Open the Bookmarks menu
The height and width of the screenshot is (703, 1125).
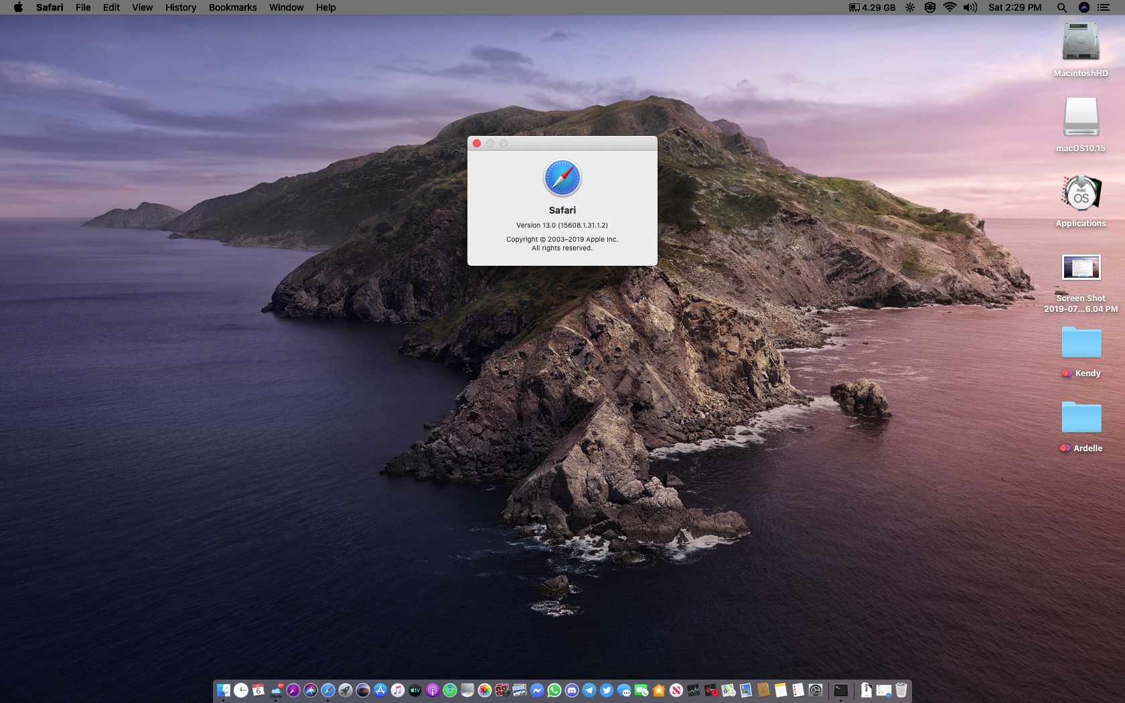click(x=232, y=7)
